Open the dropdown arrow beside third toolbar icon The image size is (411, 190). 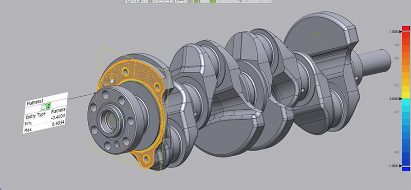[156, 2]
